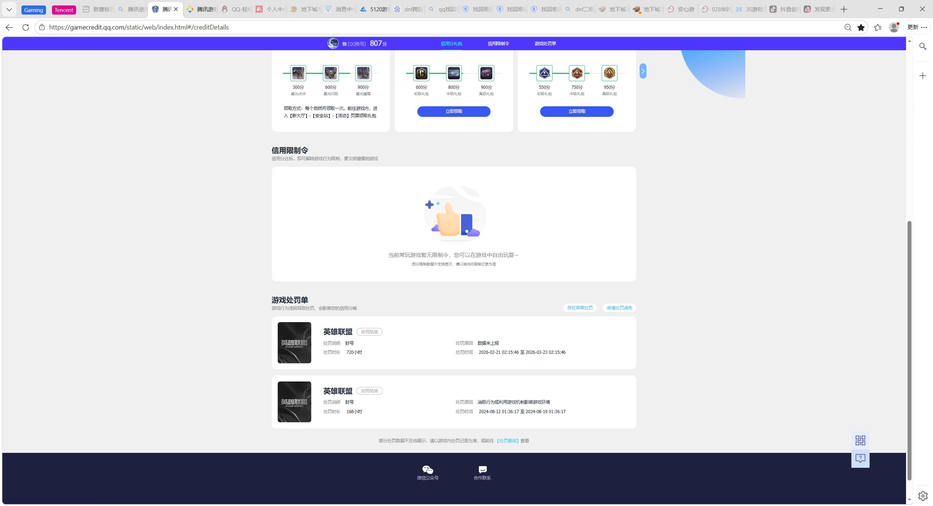Viewport: 933px width, 506px height.
Task: Click the bookmark star in address bar
Action: tap(861, 27)
